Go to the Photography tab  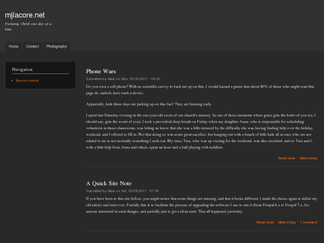point(57,46)
